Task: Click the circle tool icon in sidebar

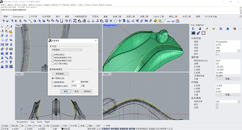Action: 11,36
